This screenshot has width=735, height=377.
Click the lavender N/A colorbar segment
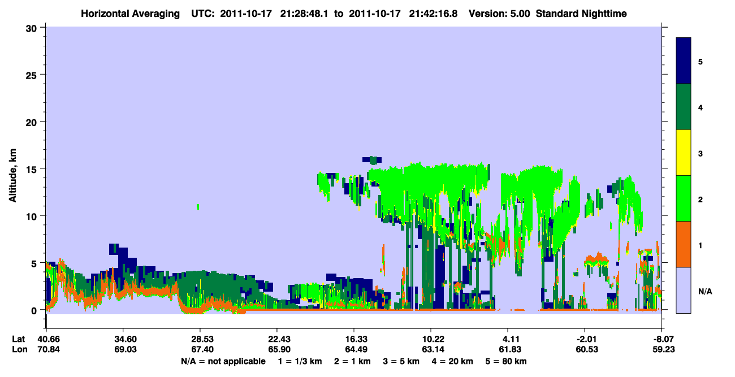tap(684, 289)
